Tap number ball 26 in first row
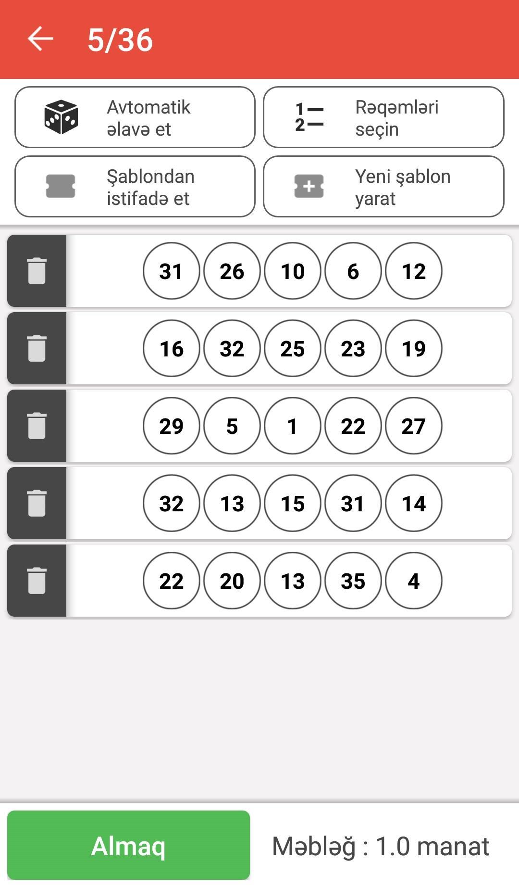The image size is (519, 887). click(x=232, y=271)
